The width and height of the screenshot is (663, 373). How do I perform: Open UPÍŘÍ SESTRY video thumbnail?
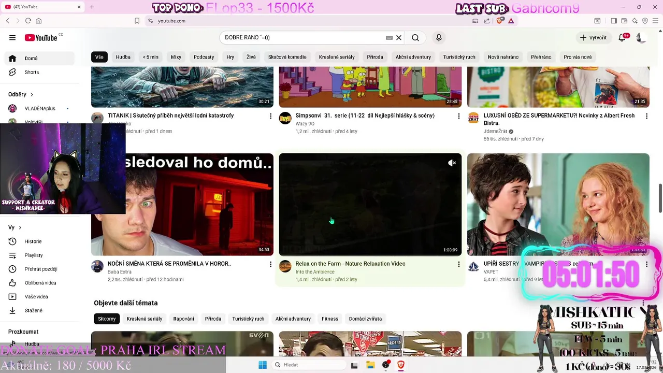tap(558, 204)
